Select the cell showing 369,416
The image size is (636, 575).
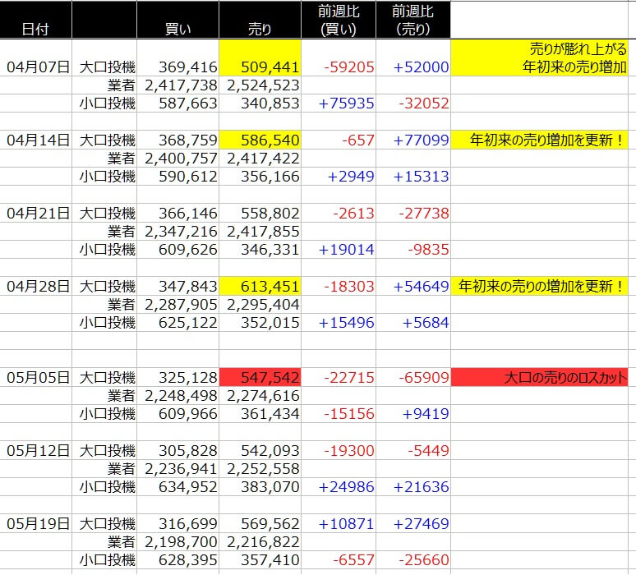[178, 57]
